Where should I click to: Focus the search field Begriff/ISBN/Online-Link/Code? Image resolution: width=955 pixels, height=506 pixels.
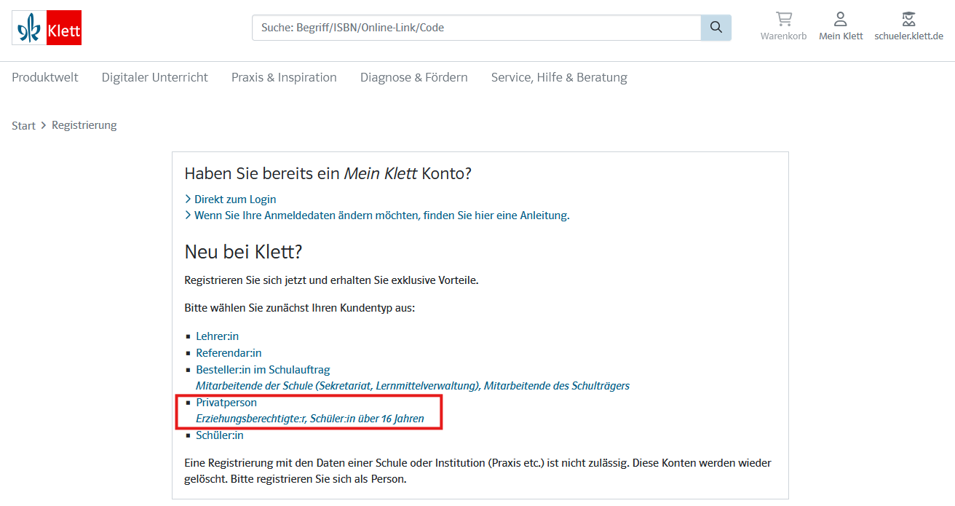tap(477, 28)
